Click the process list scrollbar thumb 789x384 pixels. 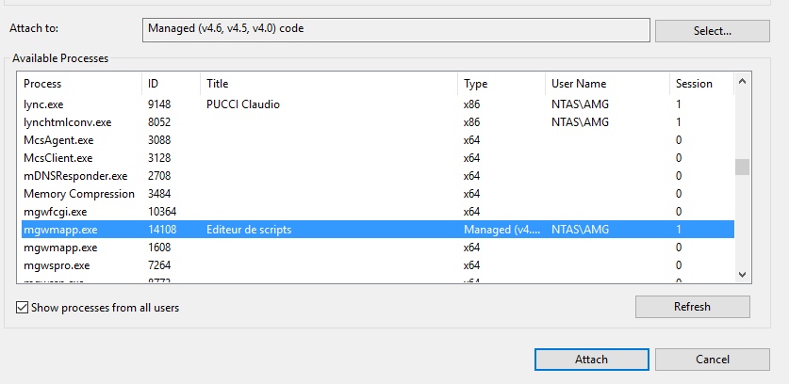(x=743, y=168)
